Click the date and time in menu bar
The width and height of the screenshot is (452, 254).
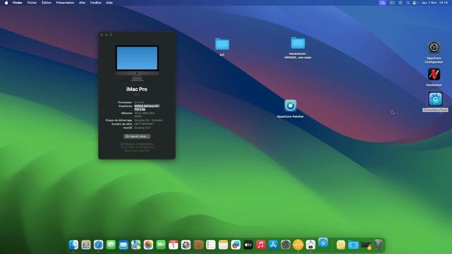(x=434, y=3)
